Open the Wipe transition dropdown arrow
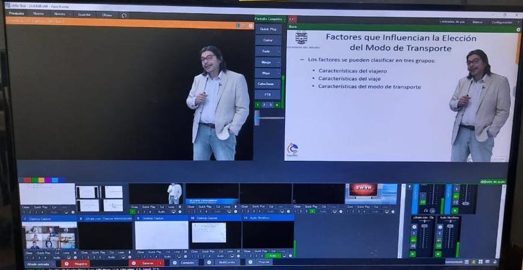523x270 pixels. tap(279, 73)
